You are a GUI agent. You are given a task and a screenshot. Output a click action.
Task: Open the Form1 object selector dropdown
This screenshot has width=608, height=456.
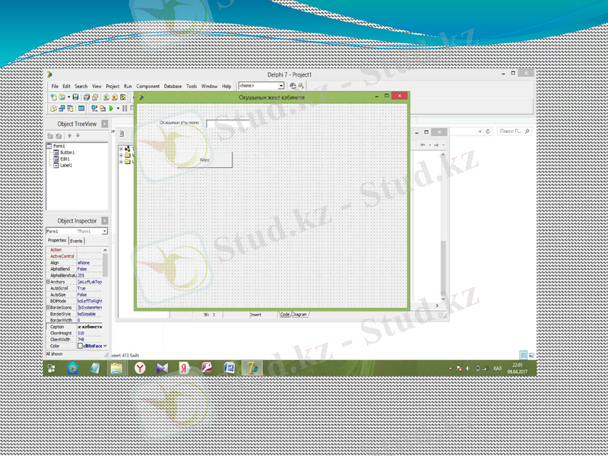click(x=105, y=231)
